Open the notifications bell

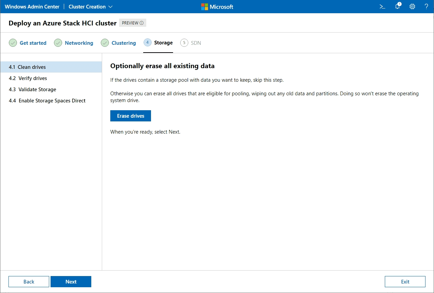397,7
